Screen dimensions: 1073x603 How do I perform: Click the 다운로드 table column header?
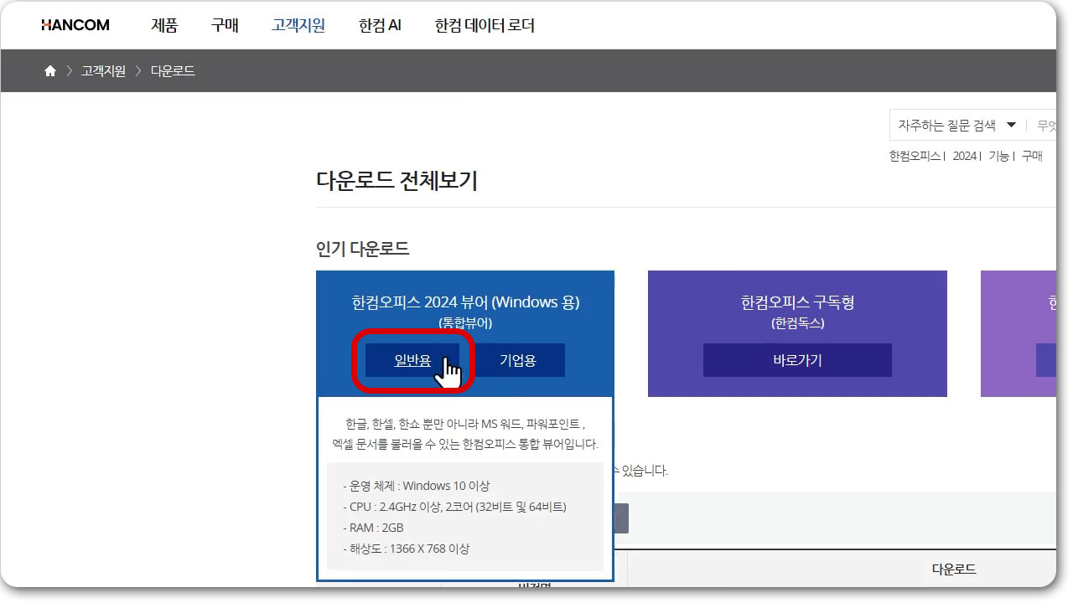click(954, 569)
